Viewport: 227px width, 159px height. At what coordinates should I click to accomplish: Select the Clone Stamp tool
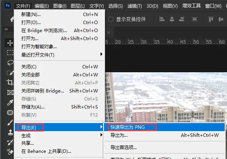click(x=10, y=132)
